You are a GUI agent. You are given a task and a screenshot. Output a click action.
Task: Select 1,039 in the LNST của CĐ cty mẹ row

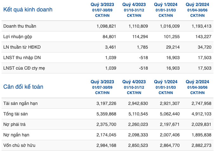[x=111, y=68]
